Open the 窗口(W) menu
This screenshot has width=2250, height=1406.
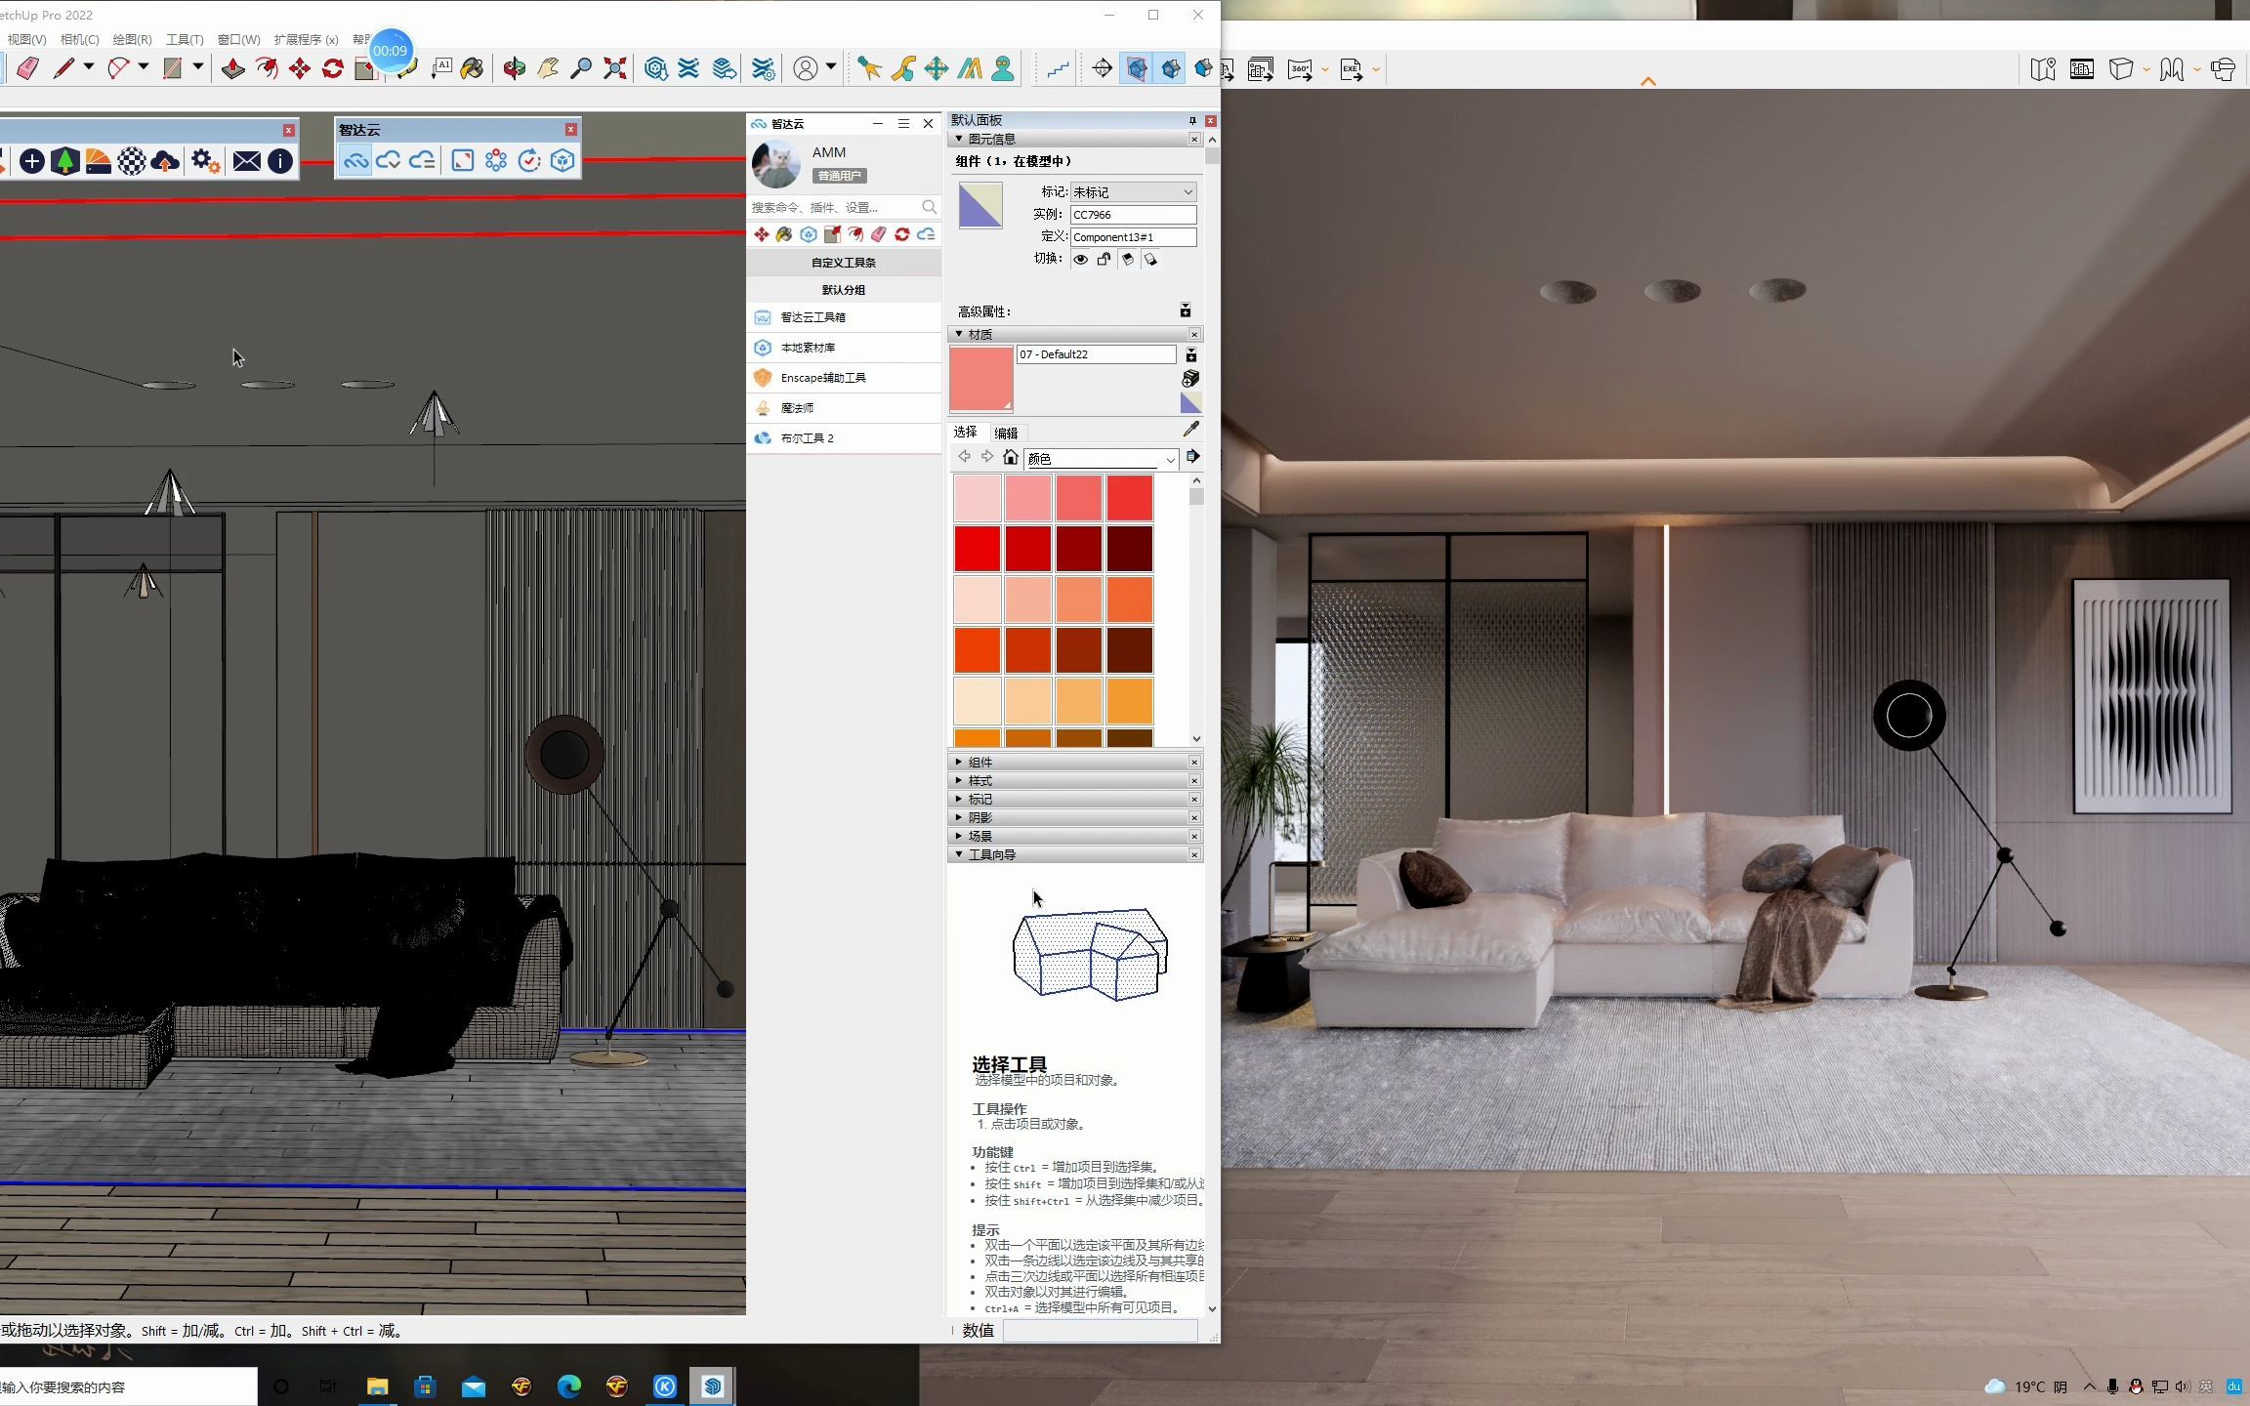tap(238, 39)
